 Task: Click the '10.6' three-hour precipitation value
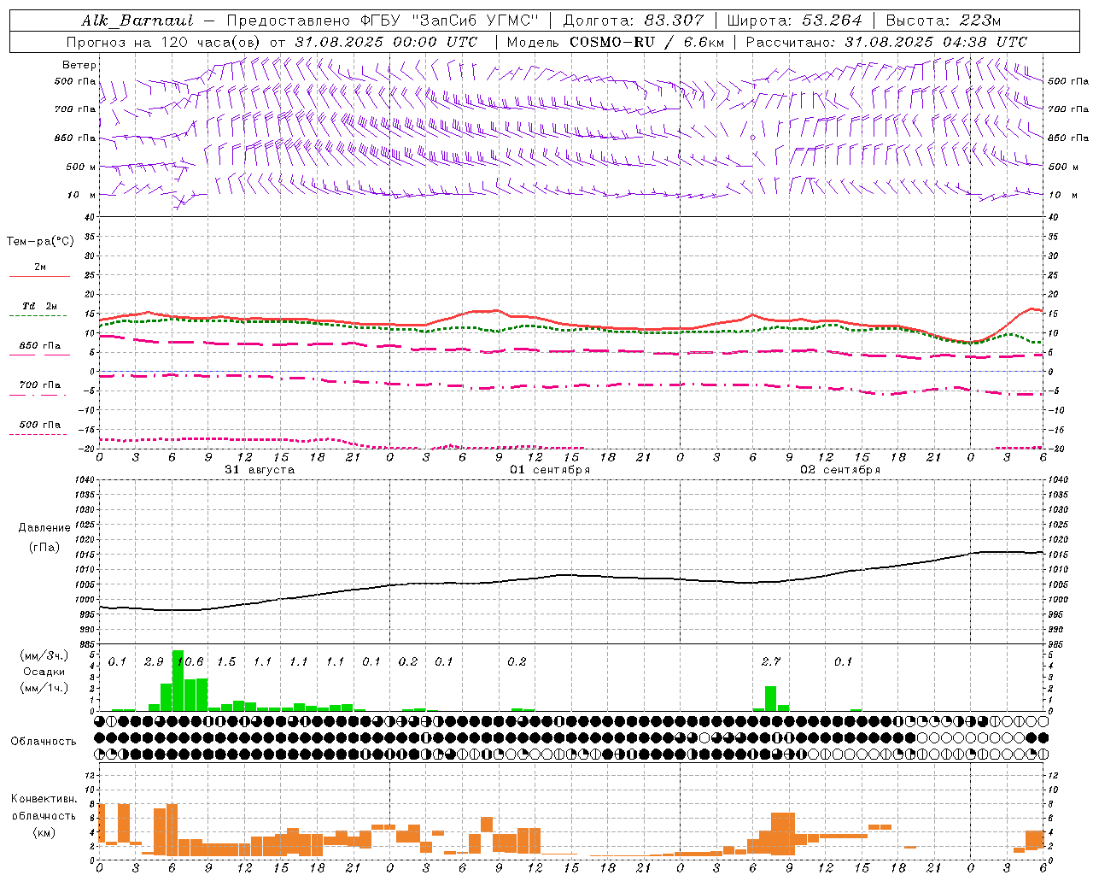[190, 662]
